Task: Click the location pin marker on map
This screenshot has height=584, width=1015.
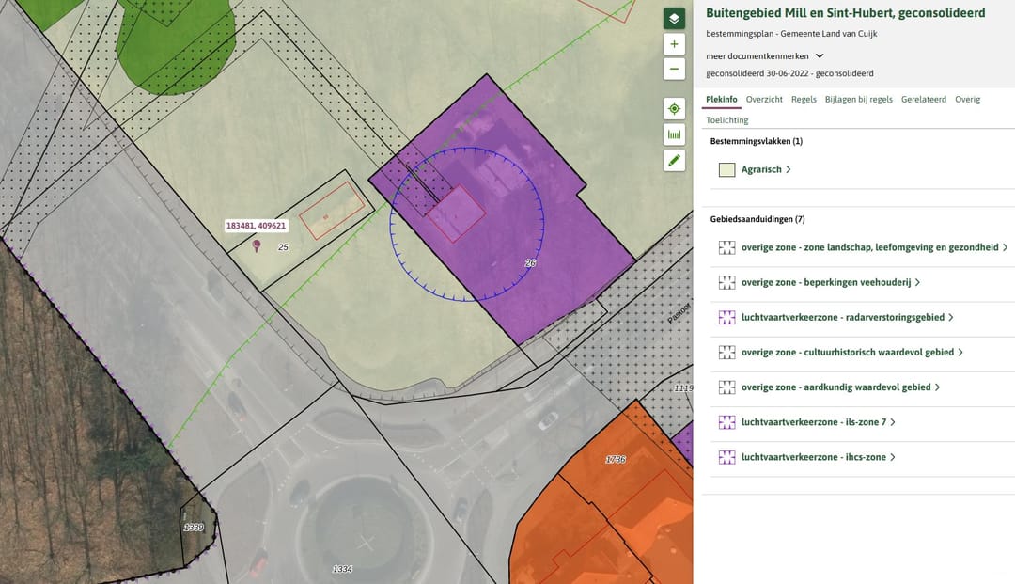Action: [257, 245]
